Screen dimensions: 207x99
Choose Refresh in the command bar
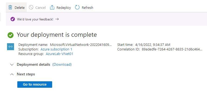84,8
